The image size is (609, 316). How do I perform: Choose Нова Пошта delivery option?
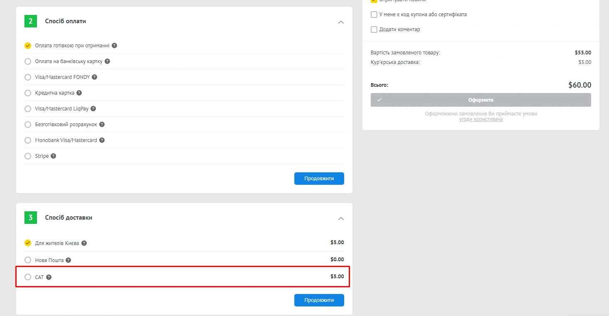pos(28,260)
